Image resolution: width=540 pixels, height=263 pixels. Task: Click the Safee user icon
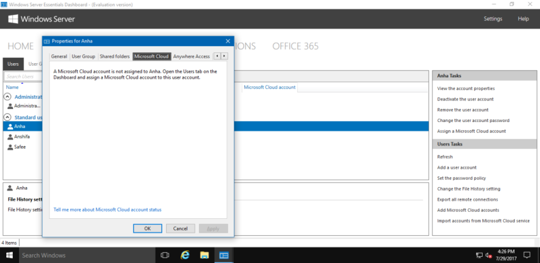pos(11,147)
